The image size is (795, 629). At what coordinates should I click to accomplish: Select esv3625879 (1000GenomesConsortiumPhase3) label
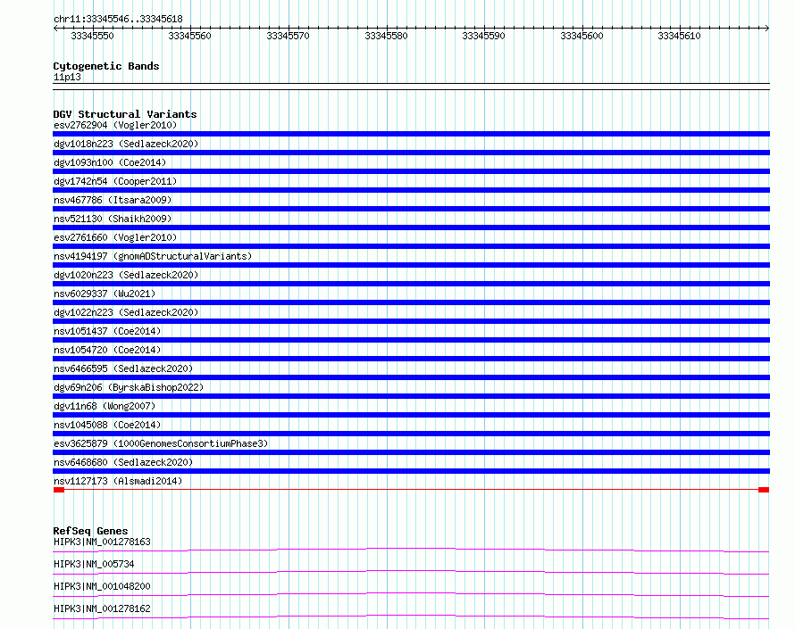click(161, 443)
